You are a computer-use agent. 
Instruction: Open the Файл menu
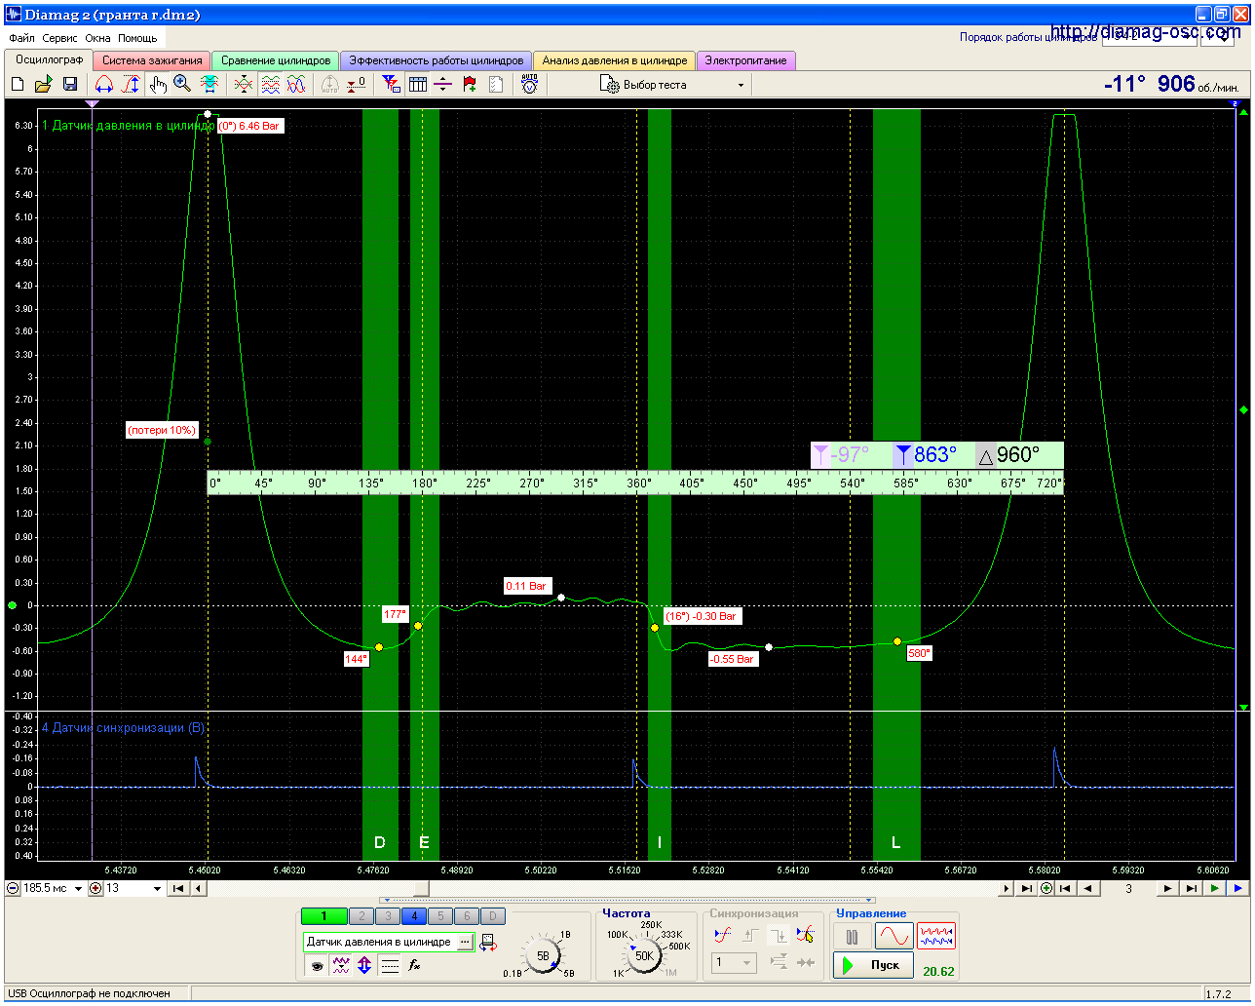coord(22,38)
